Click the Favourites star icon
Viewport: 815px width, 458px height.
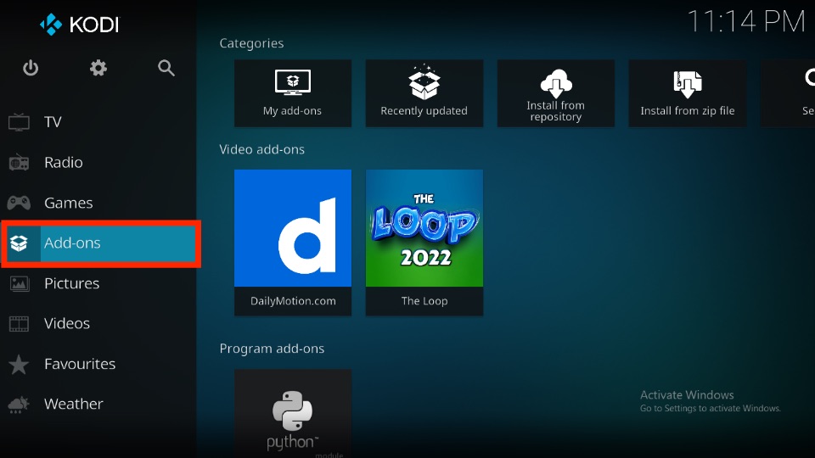[x=20, y=364]
